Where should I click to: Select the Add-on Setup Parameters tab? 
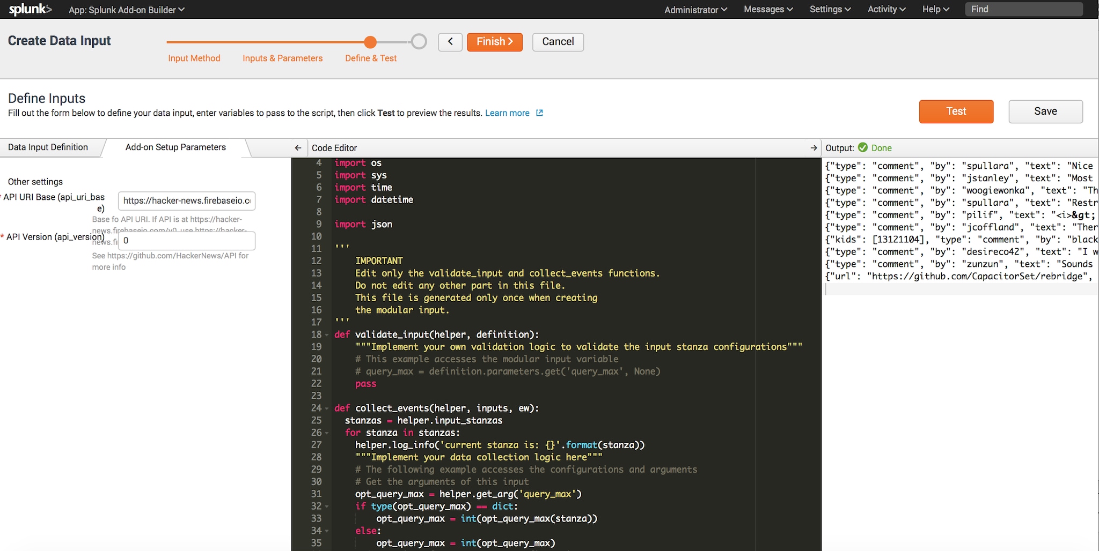175,147
